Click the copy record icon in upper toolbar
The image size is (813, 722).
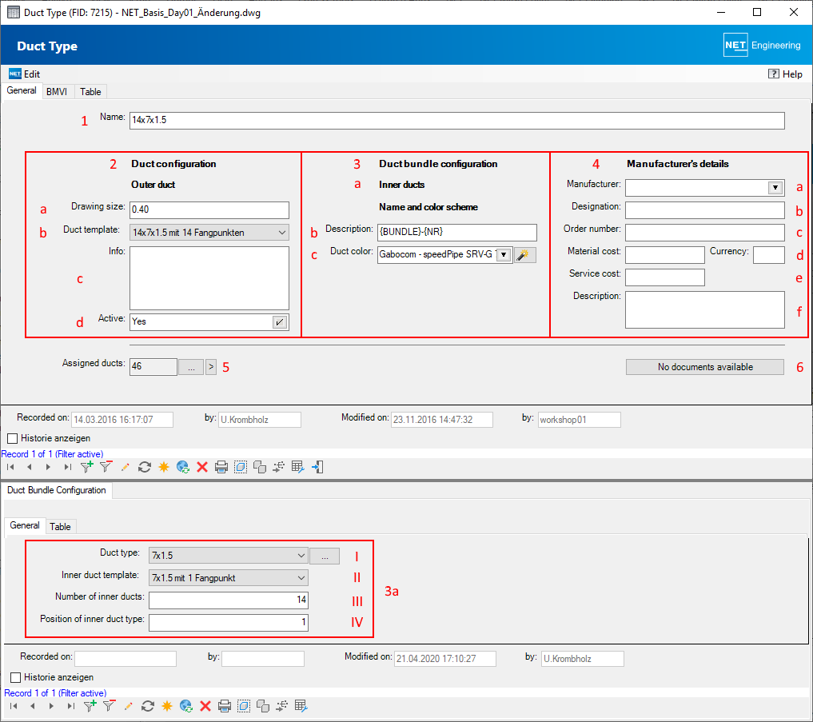pyautogui.click(x=260, y=467)
